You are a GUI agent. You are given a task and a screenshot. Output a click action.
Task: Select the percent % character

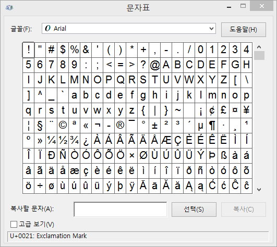(x=75, y=50)
